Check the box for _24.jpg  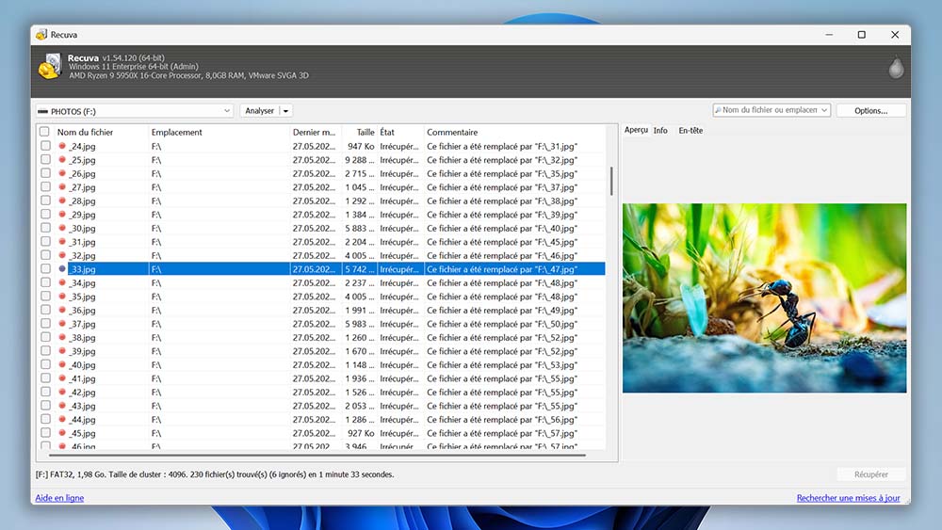45,146
